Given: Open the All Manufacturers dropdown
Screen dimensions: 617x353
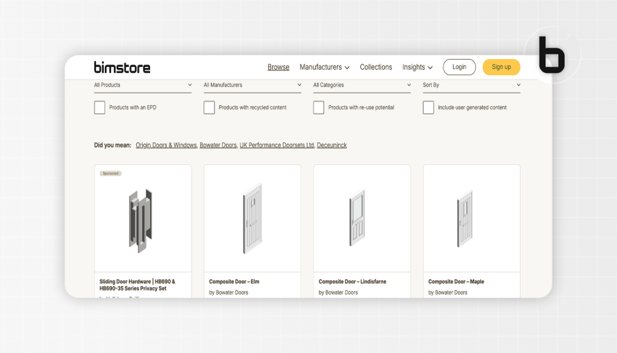Looking at the screenshot, I should [x=252, y=85].
